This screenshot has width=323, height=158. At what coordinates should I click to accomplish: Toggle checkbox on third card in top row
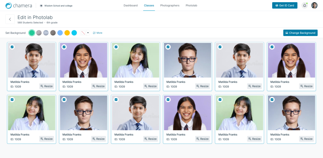pos(116,47)
